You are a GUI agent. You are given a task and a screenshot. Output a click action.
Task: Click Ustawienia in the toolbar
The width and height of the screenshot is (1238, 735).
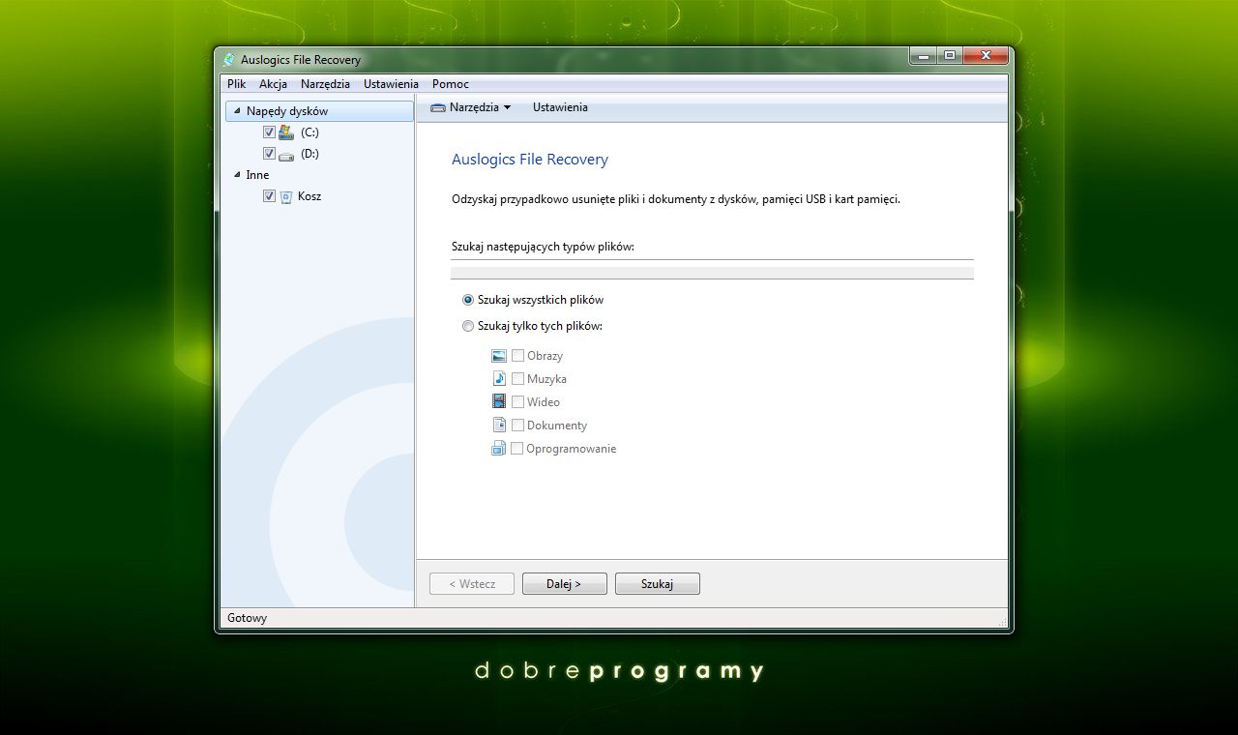[x=560, y=107]
